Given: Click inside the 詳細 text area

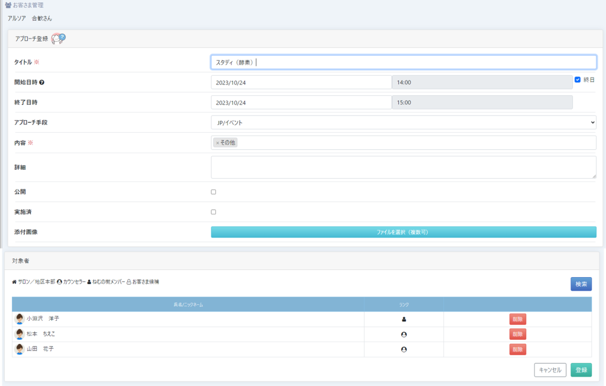Looking at the screenshot, I should pyautogui.click(x=403, y=167).
